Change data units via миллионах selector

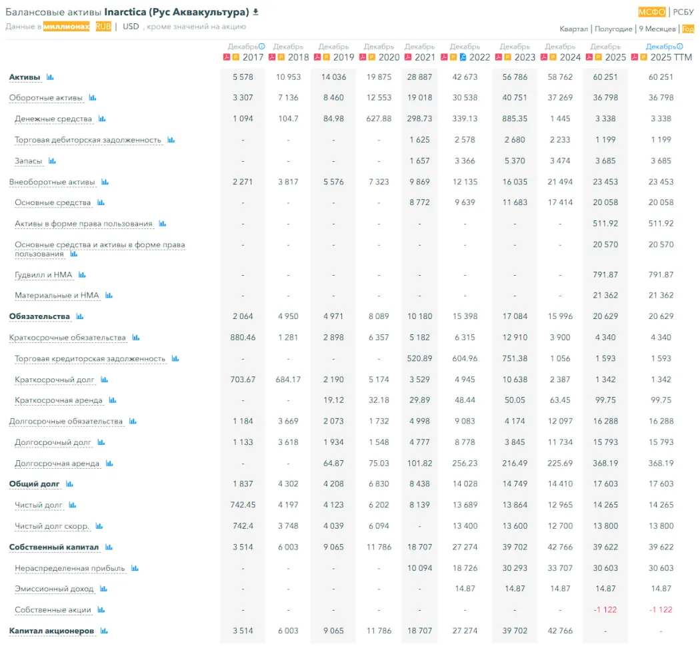pyautogui.click(x=66, y=27)
